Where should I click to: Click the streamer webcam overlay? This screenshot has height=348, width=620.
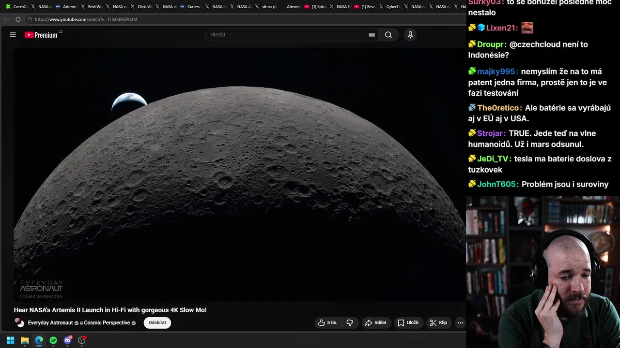(x=543, y=272)
